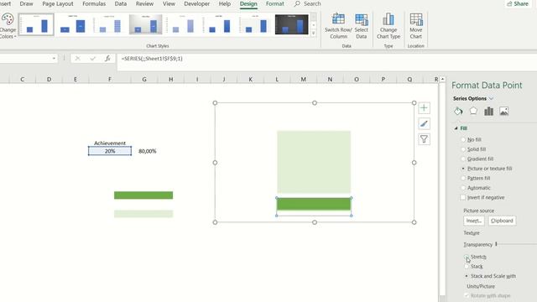
Task: Toggle Rotate with shape checkbox
Action: click(467, 295)
